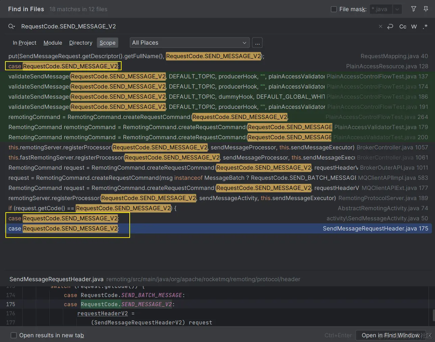Click (SendMessageRequestHeaderV2) request in preview

click(152, 322)
